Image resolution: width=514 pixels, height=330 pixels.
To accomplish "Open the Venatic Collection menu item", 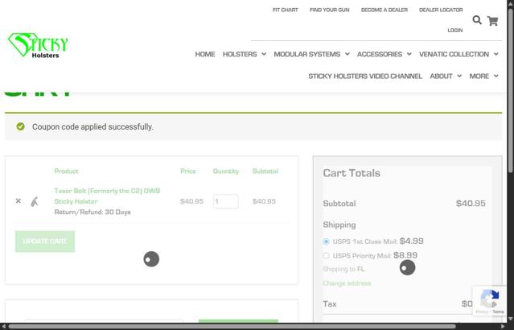I will point(454,54).
